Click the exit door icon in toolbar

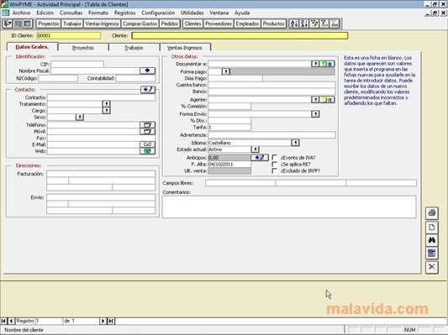pyautogui.click(x=8, y=24)
